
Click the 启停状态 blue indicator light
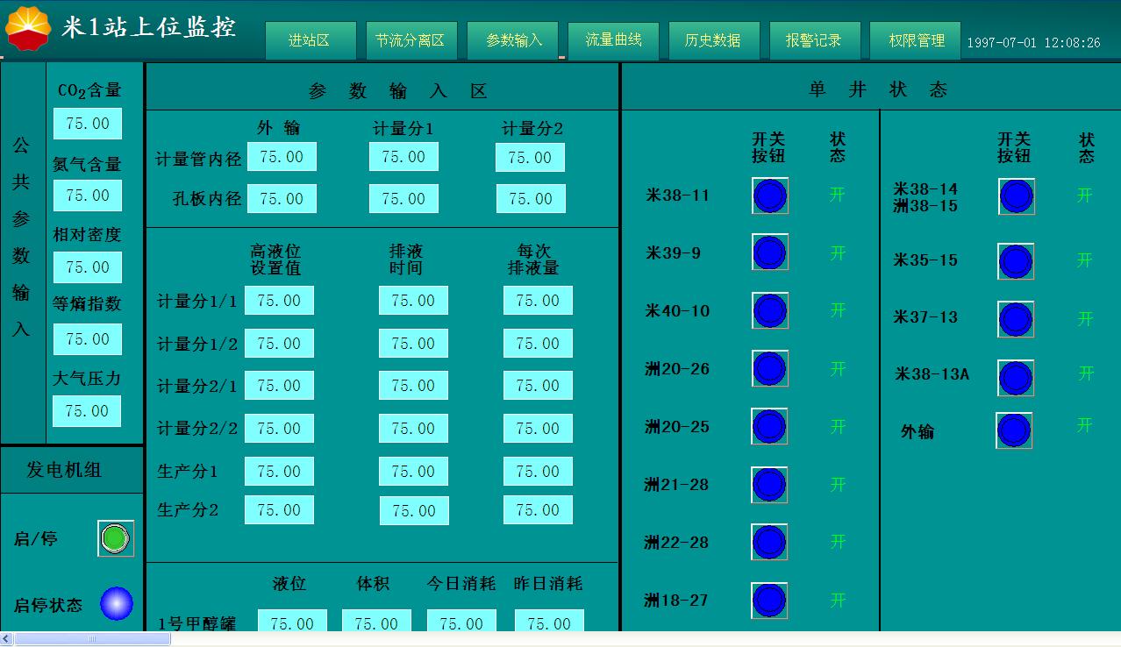[117, 604]
